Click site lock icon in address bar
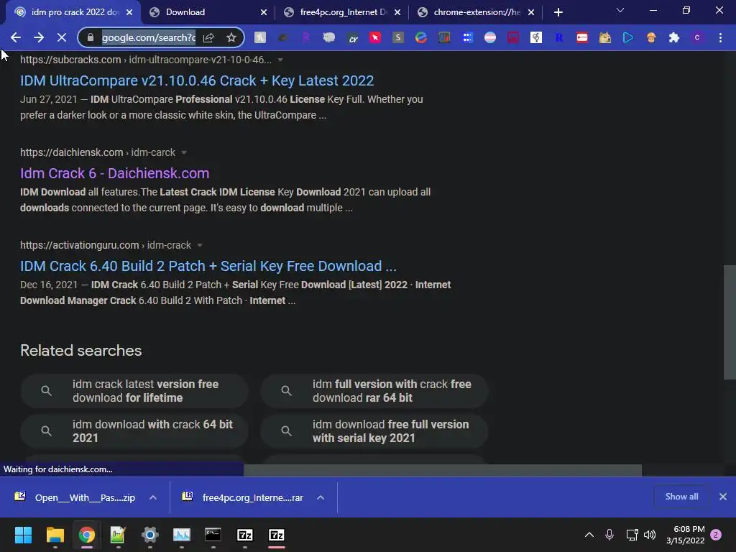This screenshot has width=736, height=552. [x=91, y=37]
